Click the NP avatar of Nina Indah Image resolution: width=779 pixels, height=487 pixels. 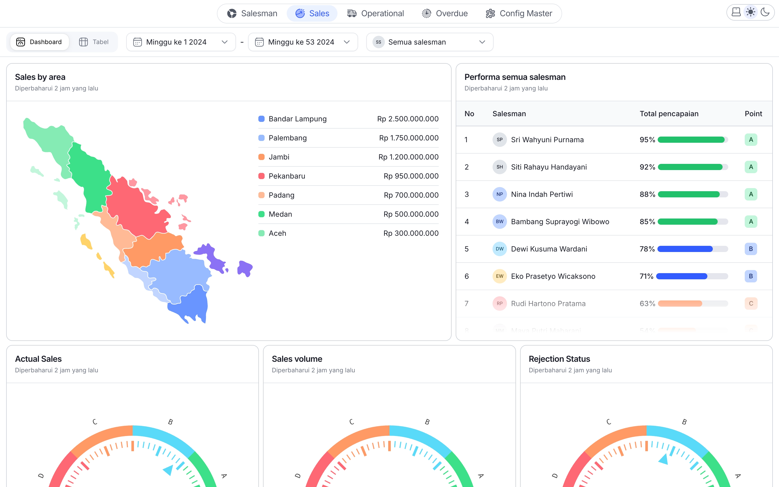pos(499,194)
